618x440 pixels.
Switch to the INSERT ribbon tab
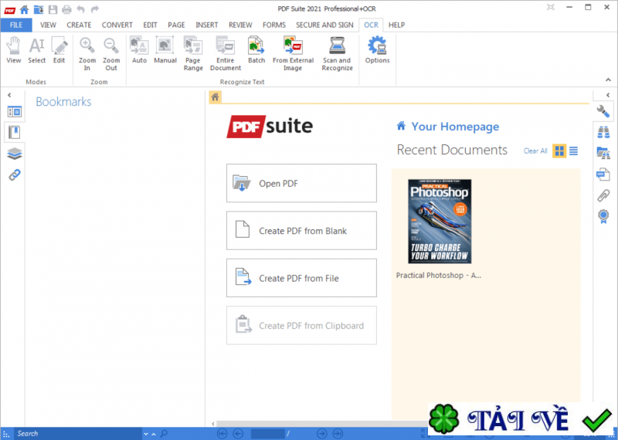207,25
